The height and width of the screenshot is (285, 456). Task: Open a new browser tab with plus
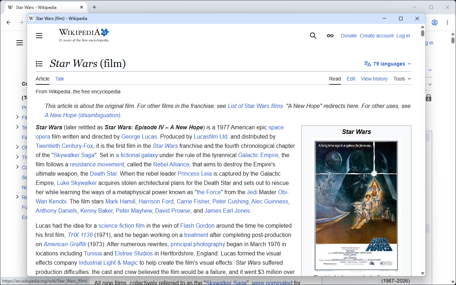(94, 7)
